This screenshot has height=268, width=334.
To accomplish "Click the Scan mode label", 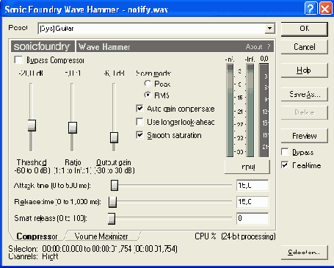I will (153, 73).
